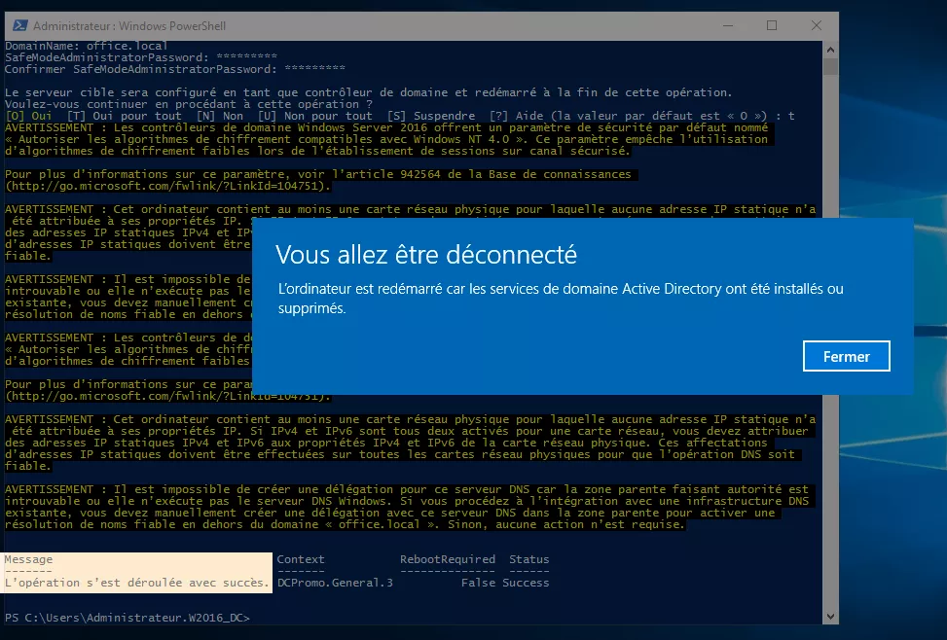
Task: Click the scrollbar down arrow
Action: (x=830, y=617)
